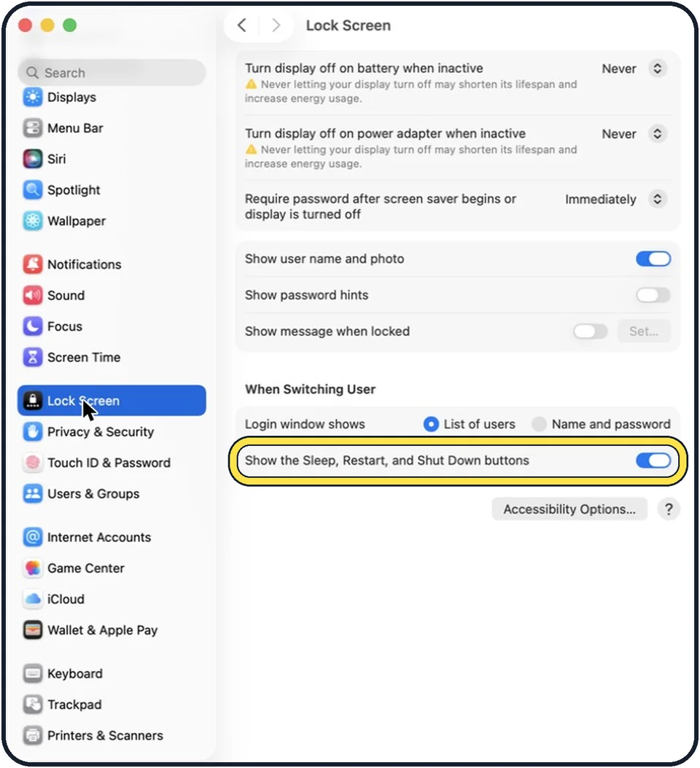Screen dimensions: 700x768
Task: Select Name and password radio button
Action: [539, 424]
